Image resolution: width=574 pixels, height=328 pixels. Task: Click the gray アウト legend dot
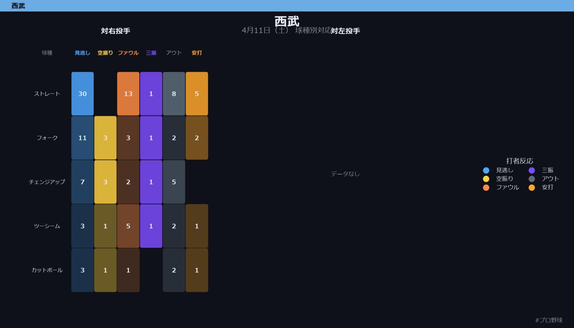click(532, 179)
